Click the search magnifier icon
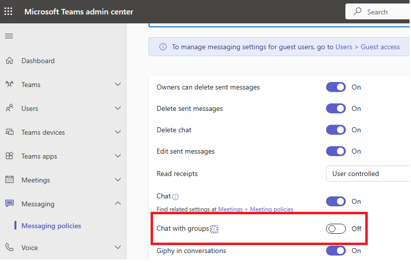The image size is (411, 263). [x=357, y=11]
